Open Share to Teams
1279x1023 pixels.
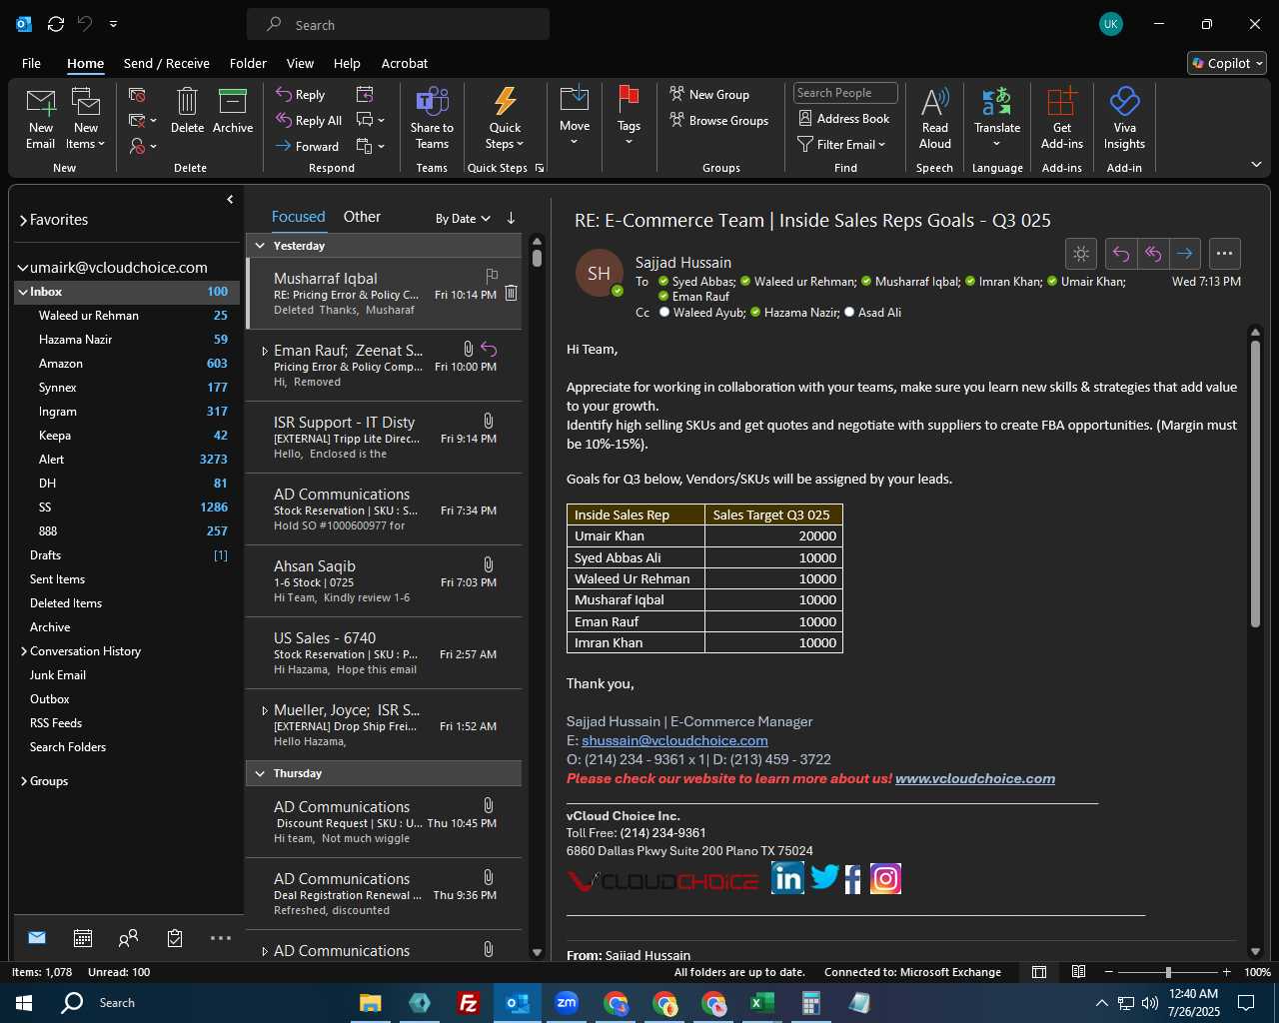[x=432, y=119]
